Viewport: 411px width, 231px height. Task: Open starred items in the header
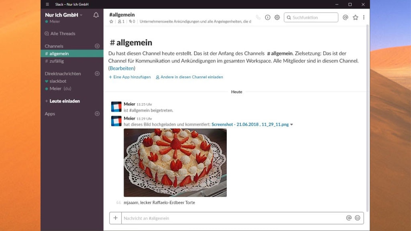[x=355, y=18]
